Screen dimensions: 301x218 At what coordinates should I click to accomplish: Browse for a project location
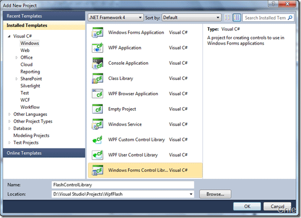pos(215,194)
